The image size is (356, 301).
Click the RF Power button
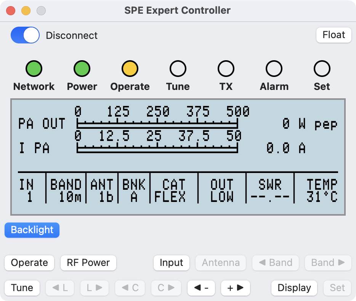pos(88,263)
